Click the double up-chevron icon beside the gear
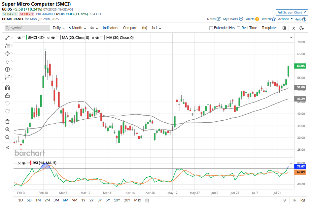Screen dimensions: 312x209 (x=294, y=28)
